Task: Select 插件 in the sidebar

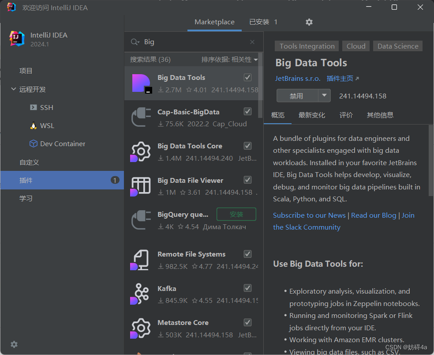Action: click(x=62, y=180)
